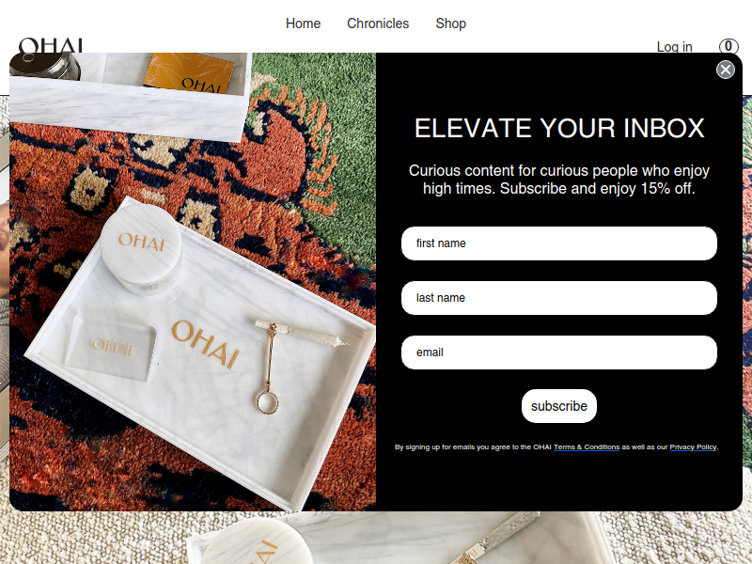Screen dimensions: 752x564
Task: Click the OHAI logo in header
Action: tap(51, 45)
